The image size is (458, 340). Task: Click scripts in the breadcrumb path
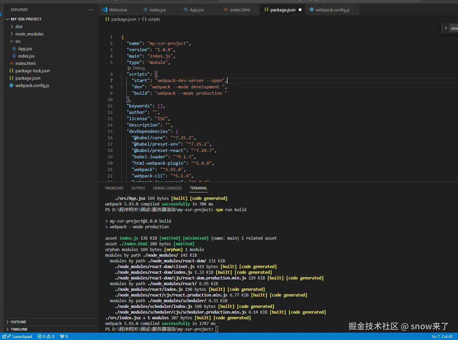click(x=154, y=19)
